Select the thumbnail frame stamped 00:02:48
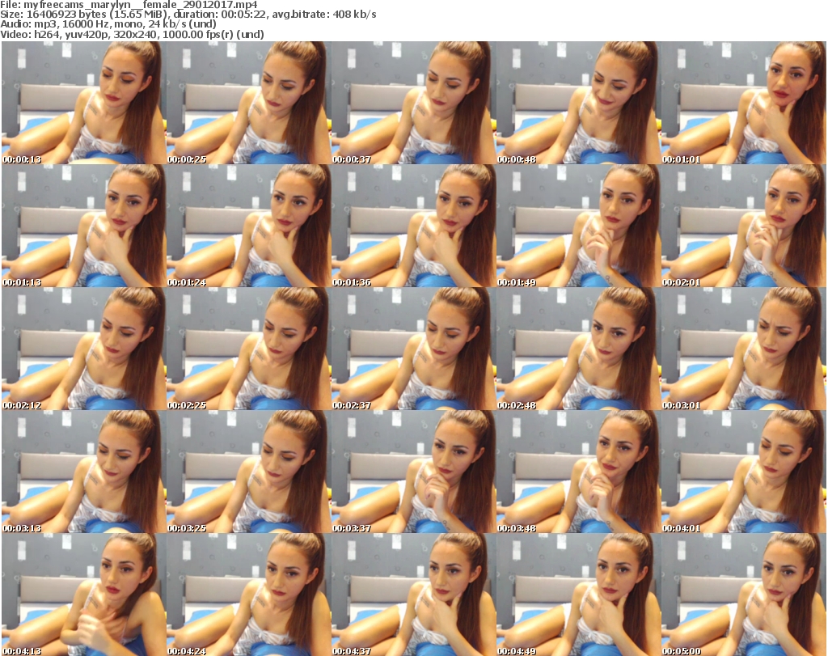 578,349
